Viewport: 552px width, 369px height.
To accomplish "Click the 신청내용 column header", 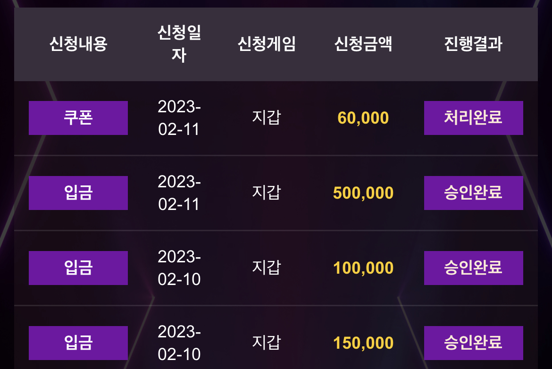I will point(78,44).
